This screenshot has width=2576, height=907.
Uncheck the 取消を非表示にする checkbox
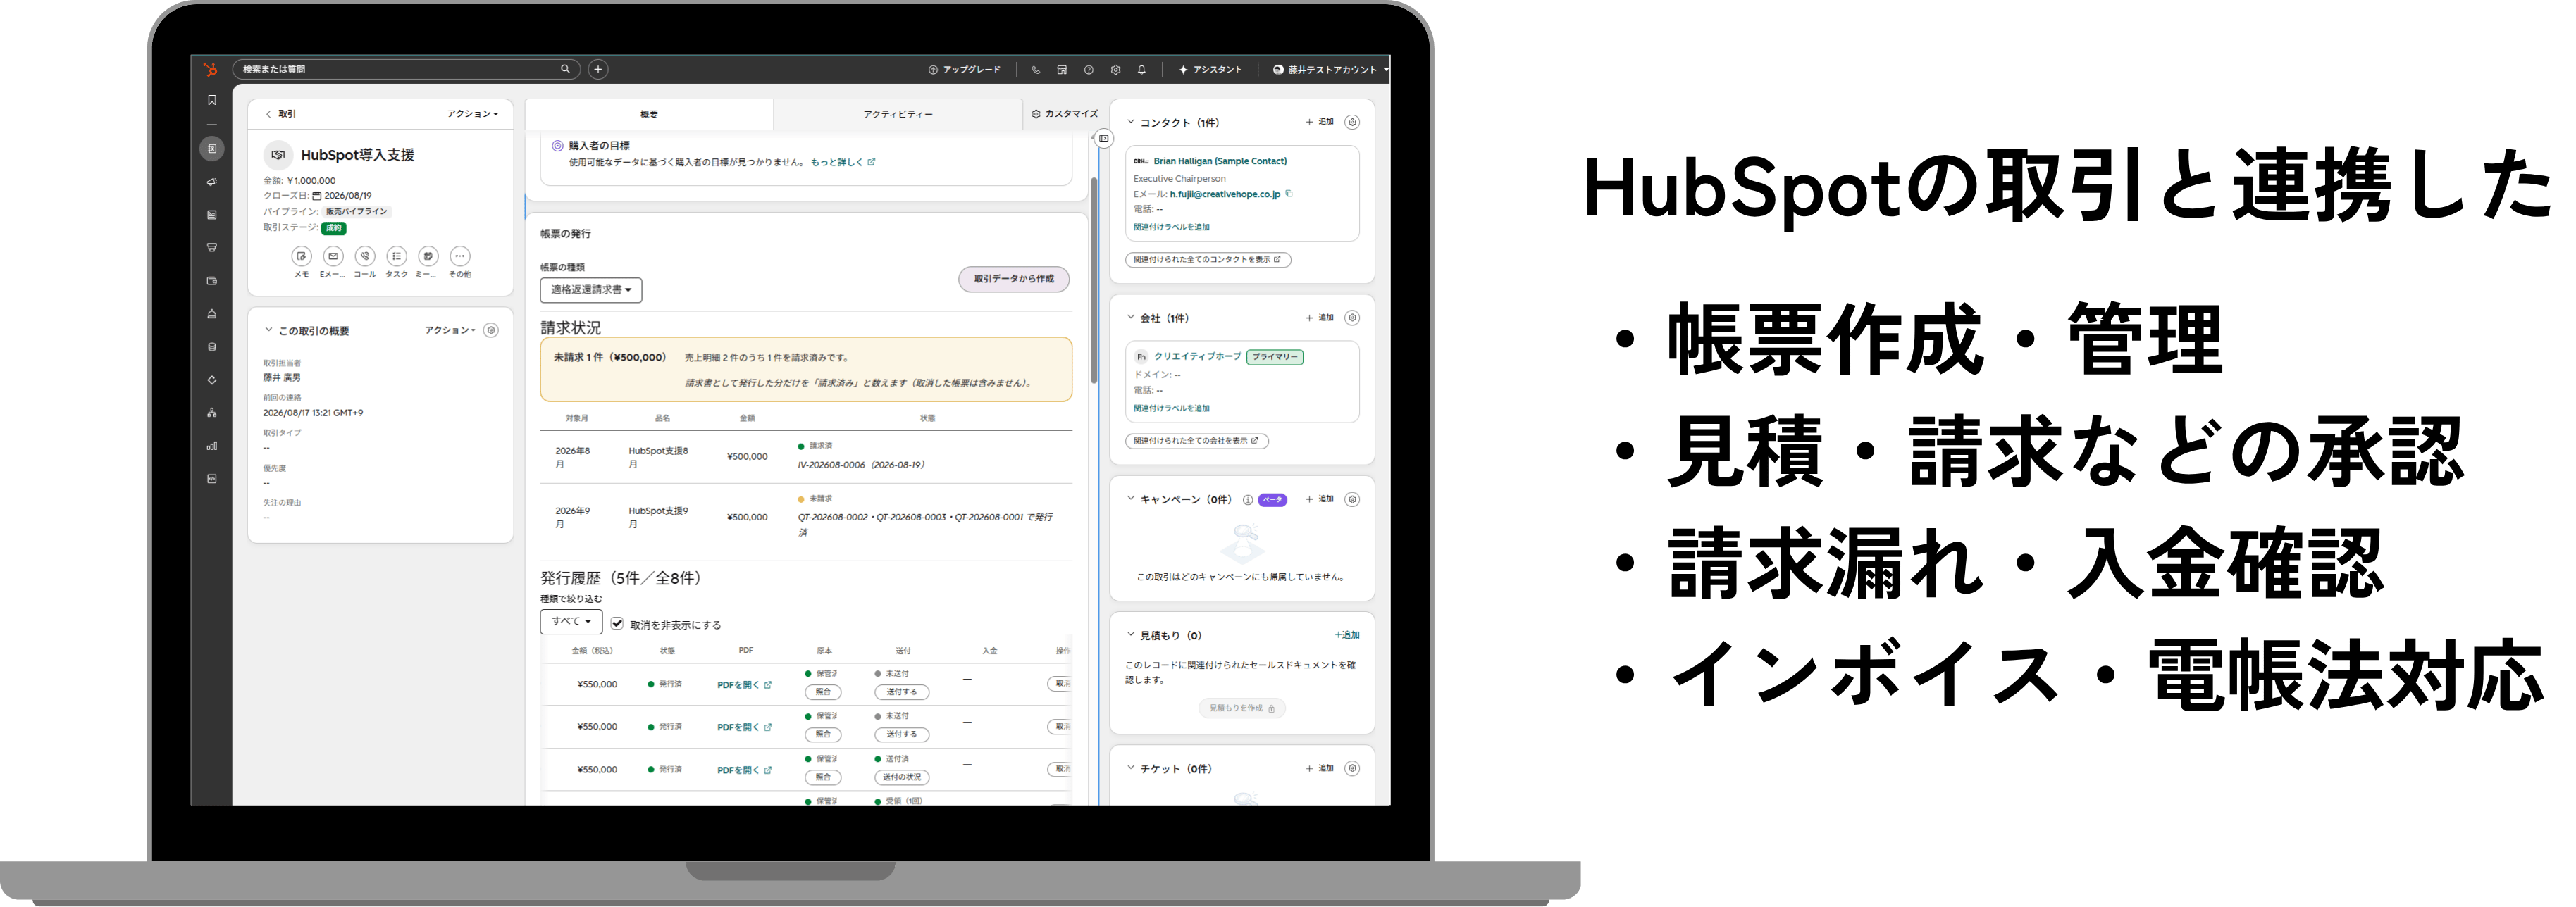tap(617, 623)
